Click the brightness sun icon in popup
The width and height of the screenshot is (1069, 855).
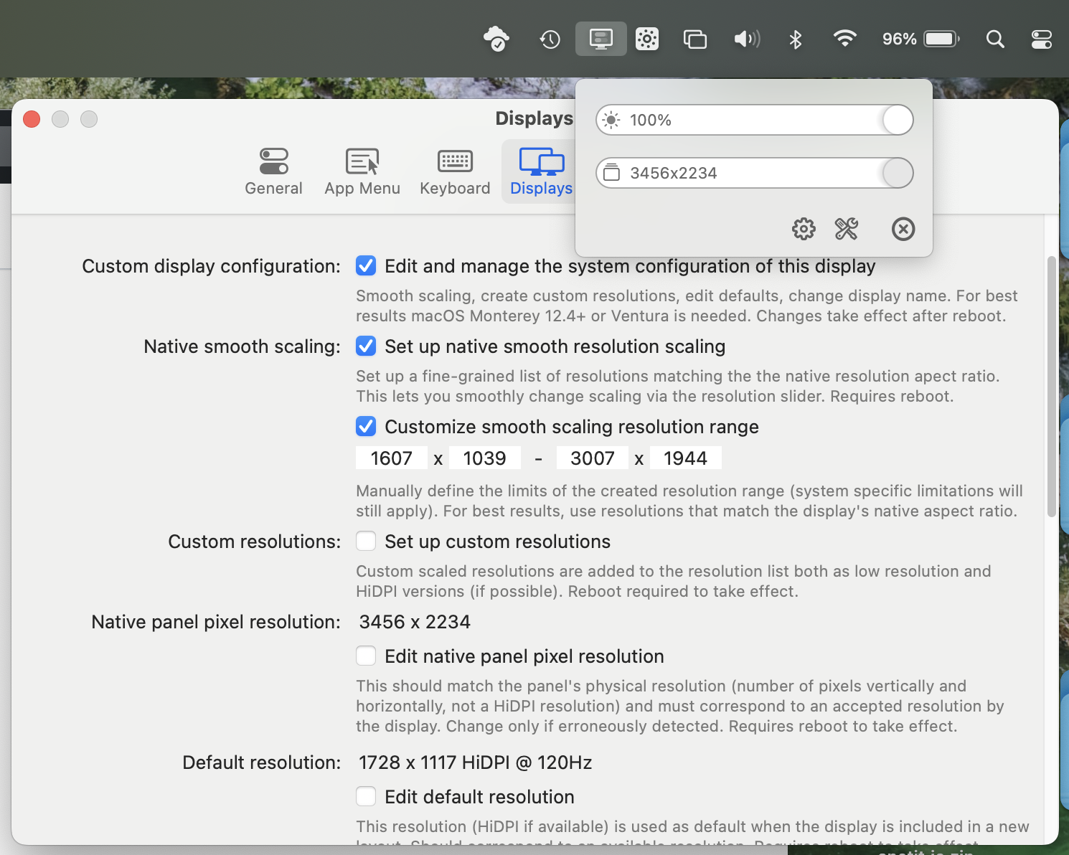tap(611, 120)
